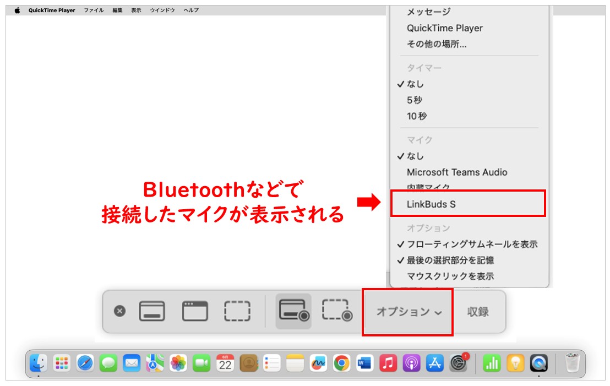Select LinkBuds S microphone

(431, 204)
